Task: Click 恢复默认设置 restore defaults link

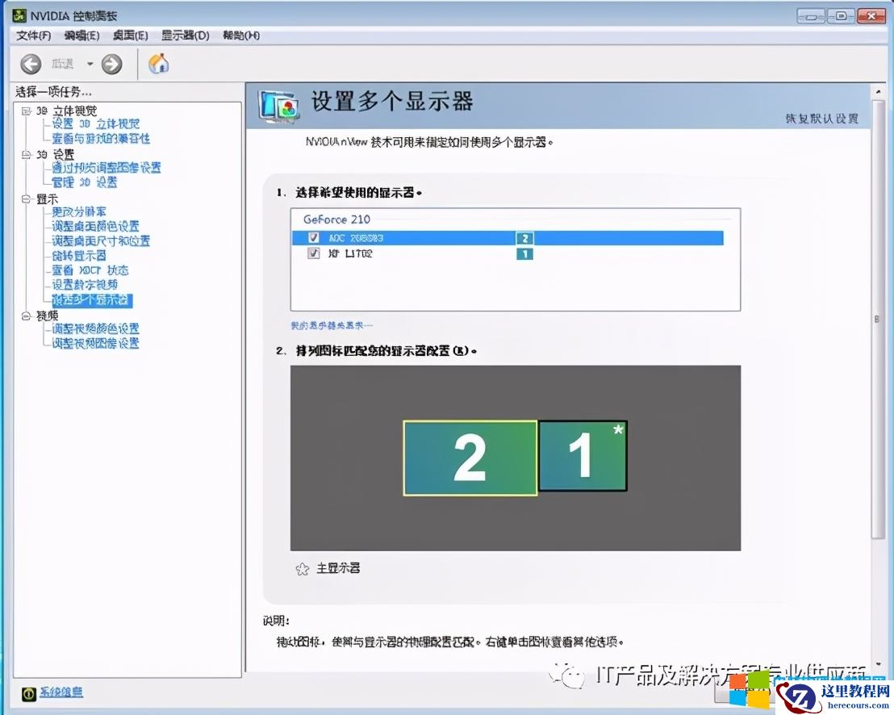Action: [821, 119]
